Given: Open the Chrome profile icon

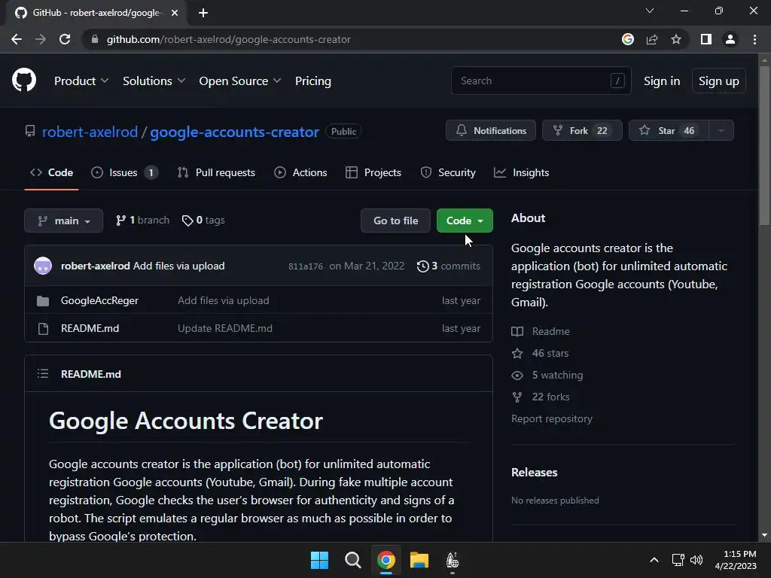Looking at the screenshot, I should (730, 39).
